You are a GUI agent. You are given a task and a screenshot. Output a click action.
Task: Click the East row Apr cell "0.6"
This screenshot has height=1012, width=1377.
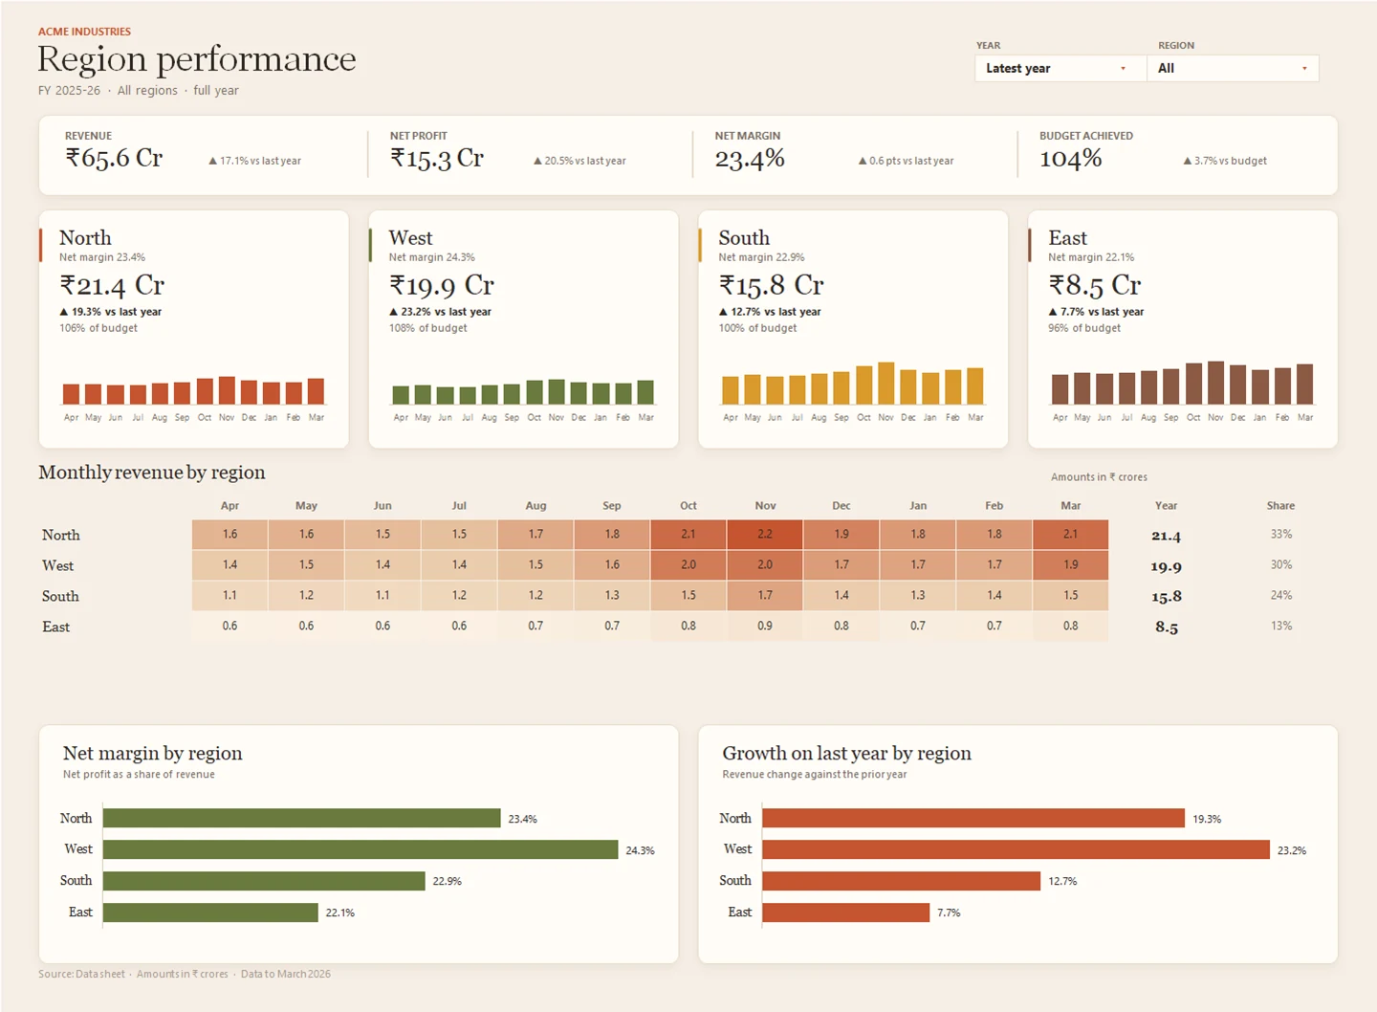(229, 626)
